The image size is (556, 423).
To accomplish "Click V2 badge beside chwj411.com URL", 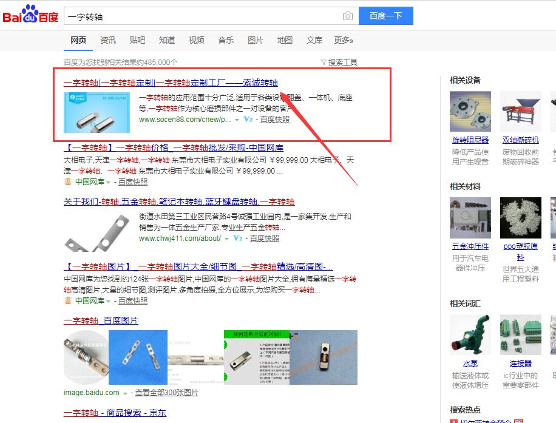I will [237, 239].
